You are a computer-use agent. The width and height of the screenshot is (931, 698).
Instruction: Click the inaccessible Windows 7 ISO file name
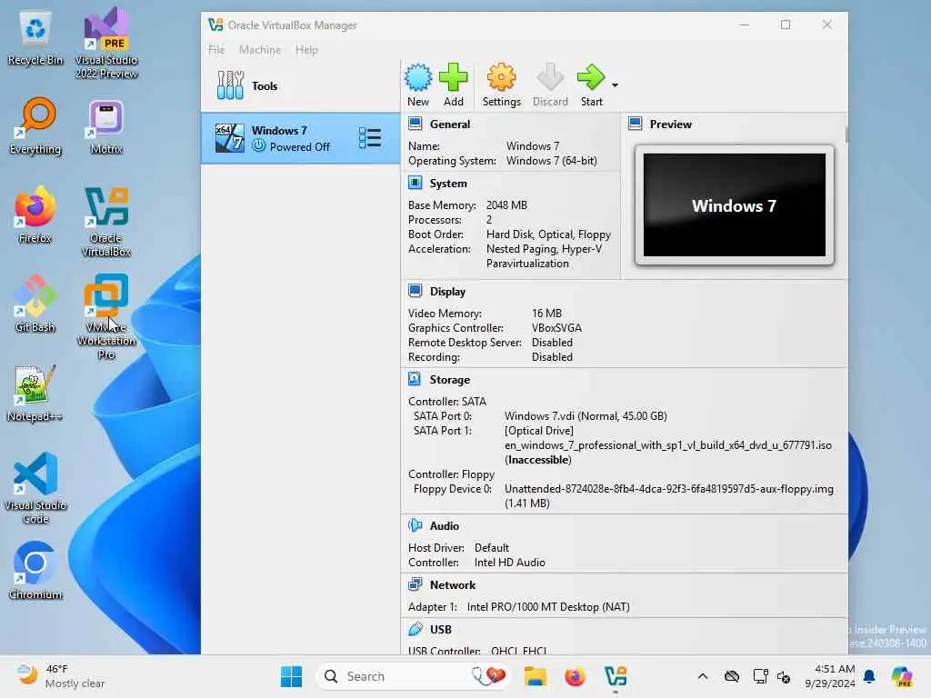point(668,445)
